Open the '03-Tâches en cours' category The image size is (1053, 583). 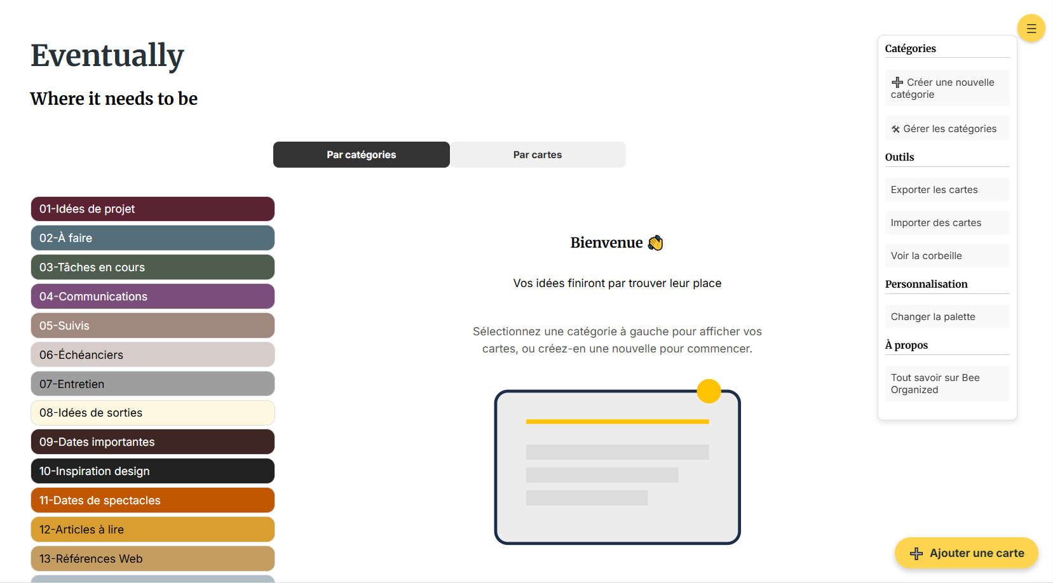click(x=153, y=267)
